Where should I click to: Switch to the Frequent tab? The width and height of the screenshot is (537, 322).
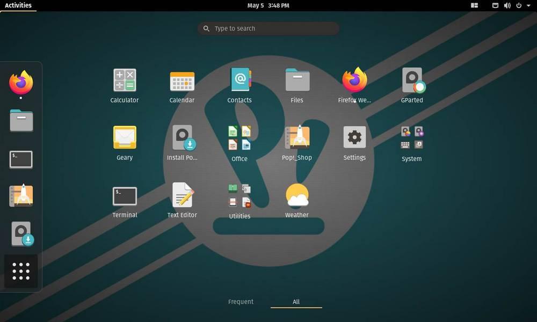coord(241,302)
